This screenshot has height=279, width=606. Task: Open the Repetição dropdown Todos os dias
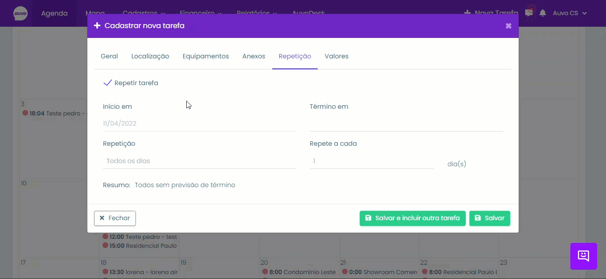(x=199, y=161)
